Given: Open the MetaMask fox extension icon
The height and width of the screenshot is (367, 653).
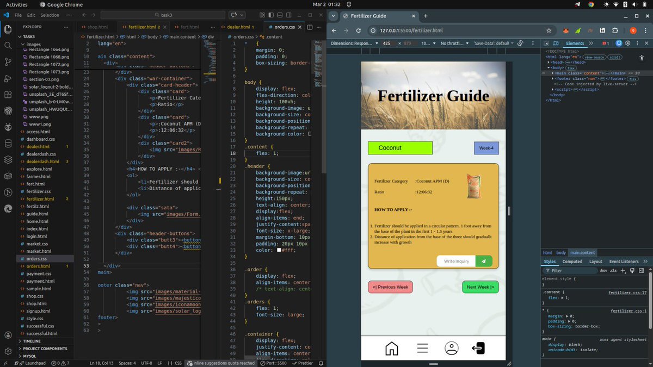Looking at the screenshot, I should click(566, 31).
